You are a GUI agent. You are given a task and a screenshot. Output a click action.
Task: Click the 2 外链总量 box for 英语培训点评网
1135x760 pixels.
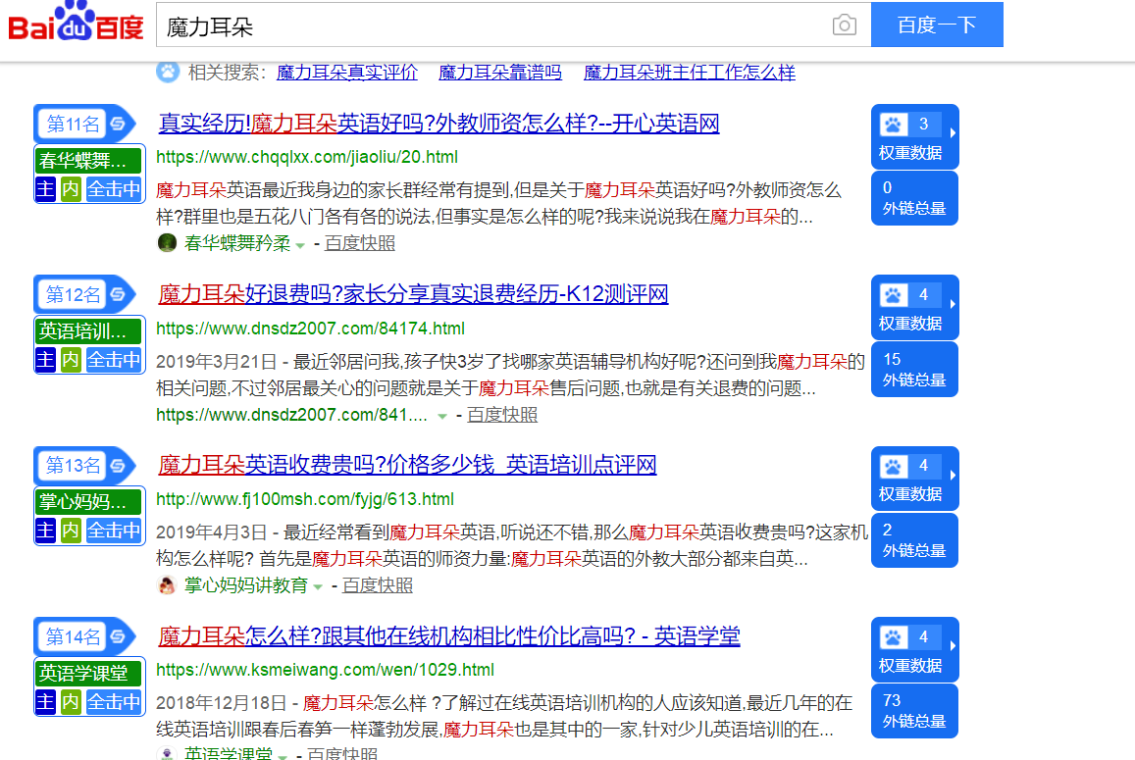click(915, 540)
